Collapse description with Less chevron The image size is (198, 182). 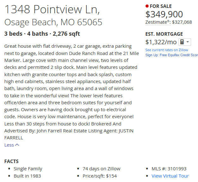click(17, 145)
